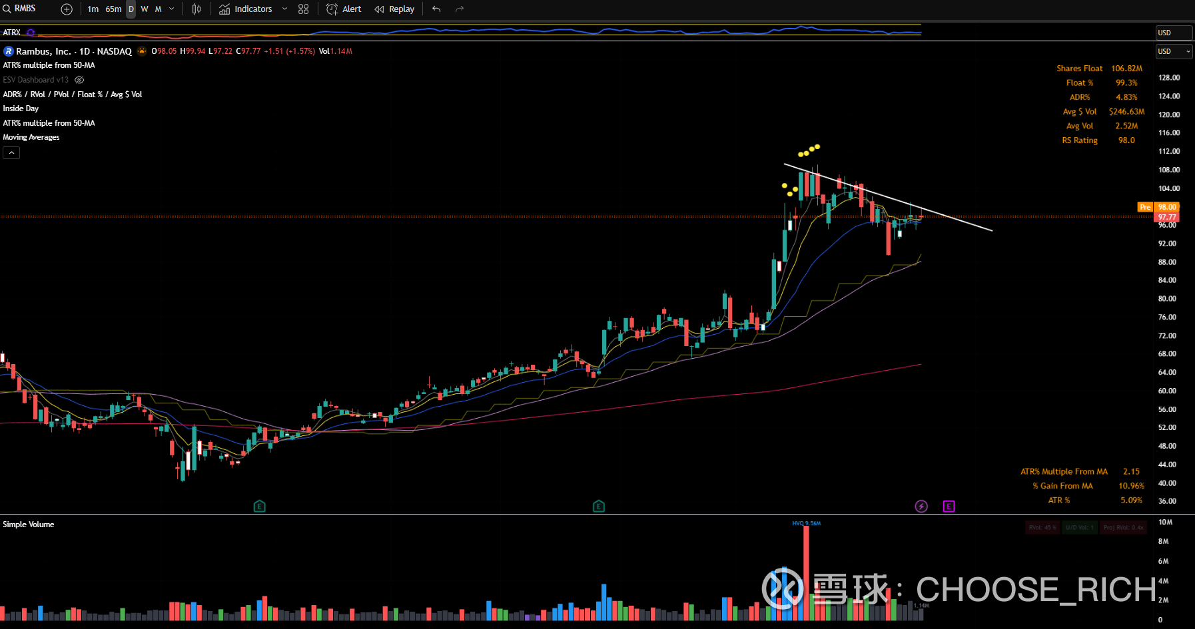
Task: Click the 128.00 price scale label
Action: (x=1169, y=78)
